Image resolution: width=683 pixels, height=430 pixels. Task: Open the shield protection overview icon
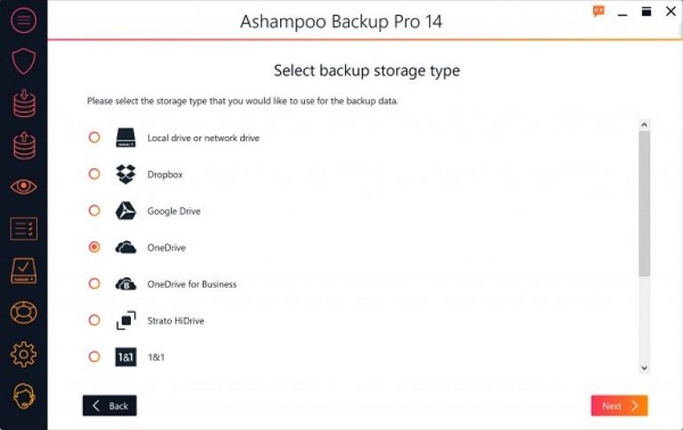pos(23,61)
